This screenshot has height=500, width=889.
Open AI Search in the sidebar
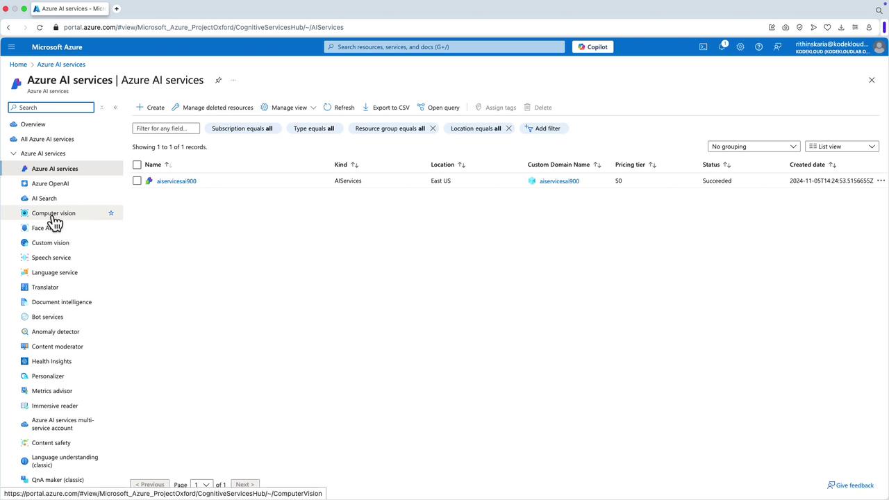[44, 199]
